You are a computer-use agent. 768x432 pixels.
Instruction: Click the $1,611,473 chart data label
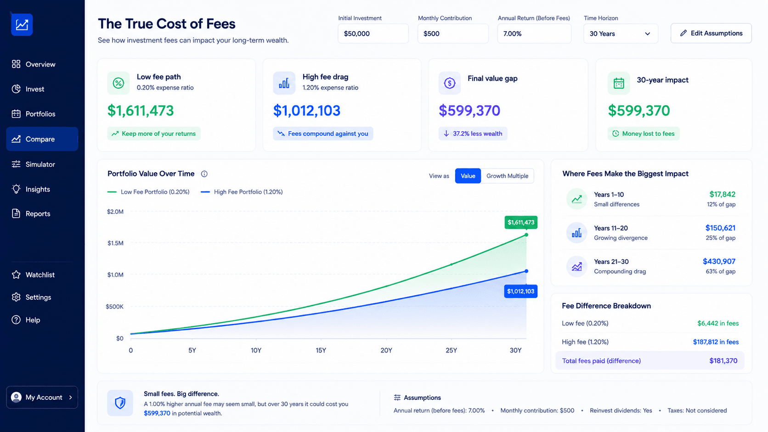521,222
